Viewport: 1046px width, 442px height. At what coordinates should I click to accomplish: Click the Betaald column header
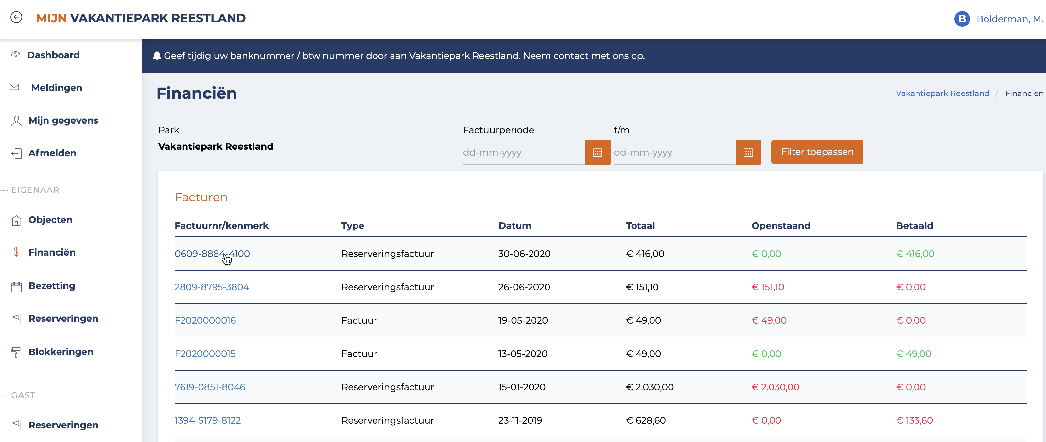coord(914,226)
